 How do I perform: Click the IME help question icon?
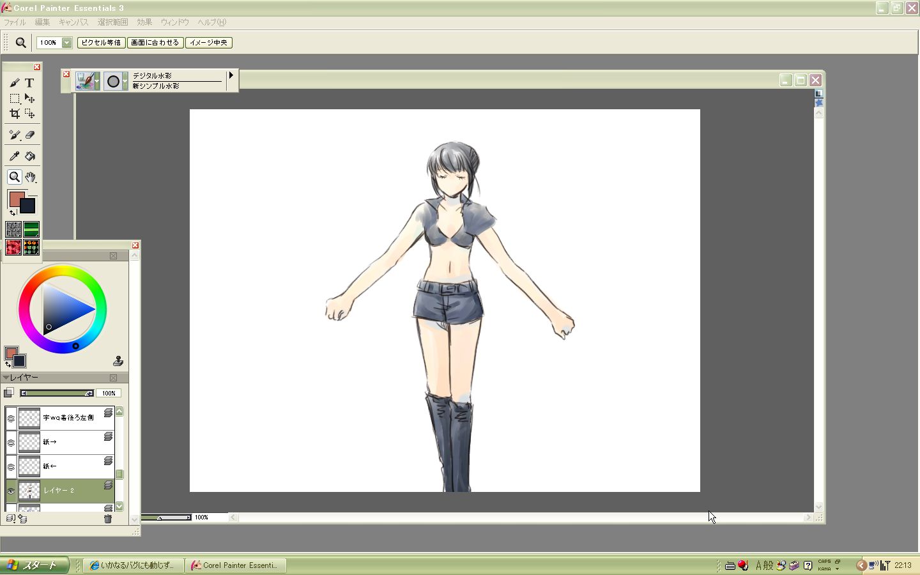(808, 565)
